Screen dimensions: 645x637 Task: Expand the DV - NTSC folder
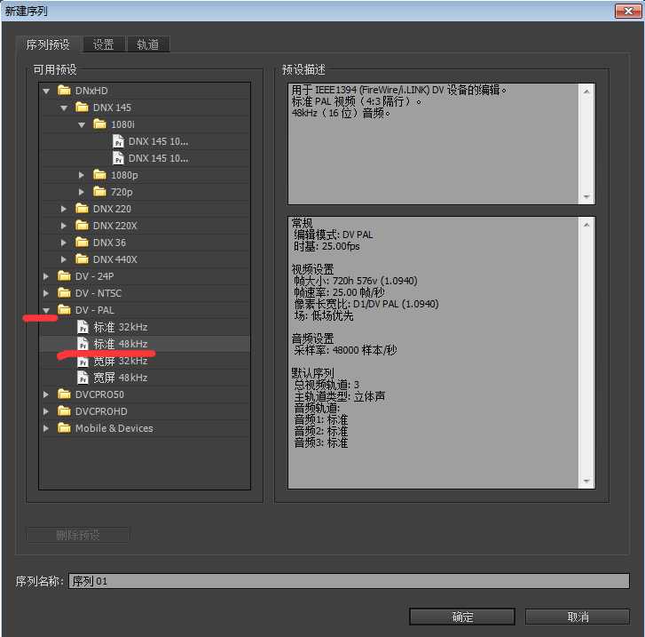pyautogui.click(x=46, y=293)
